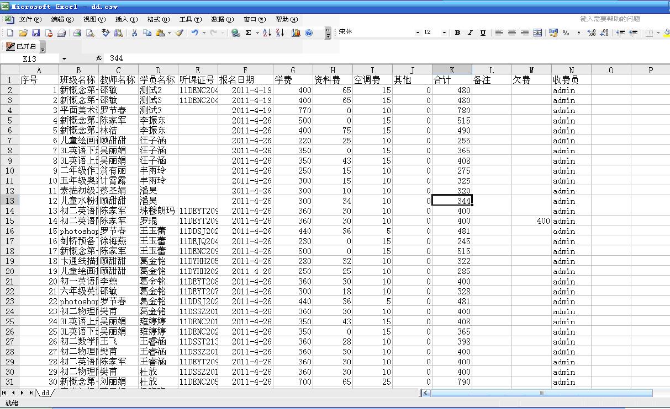This screenshot has height=409, width=670.
Task: Select the dd sheet tab
Action: (46, 393)
